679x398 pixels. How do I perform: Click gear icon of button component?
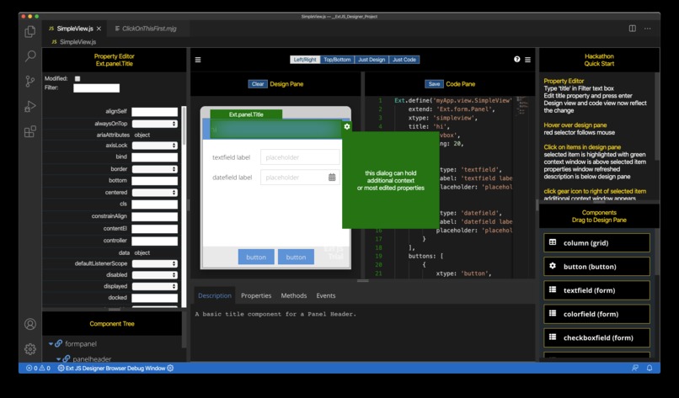553,266
